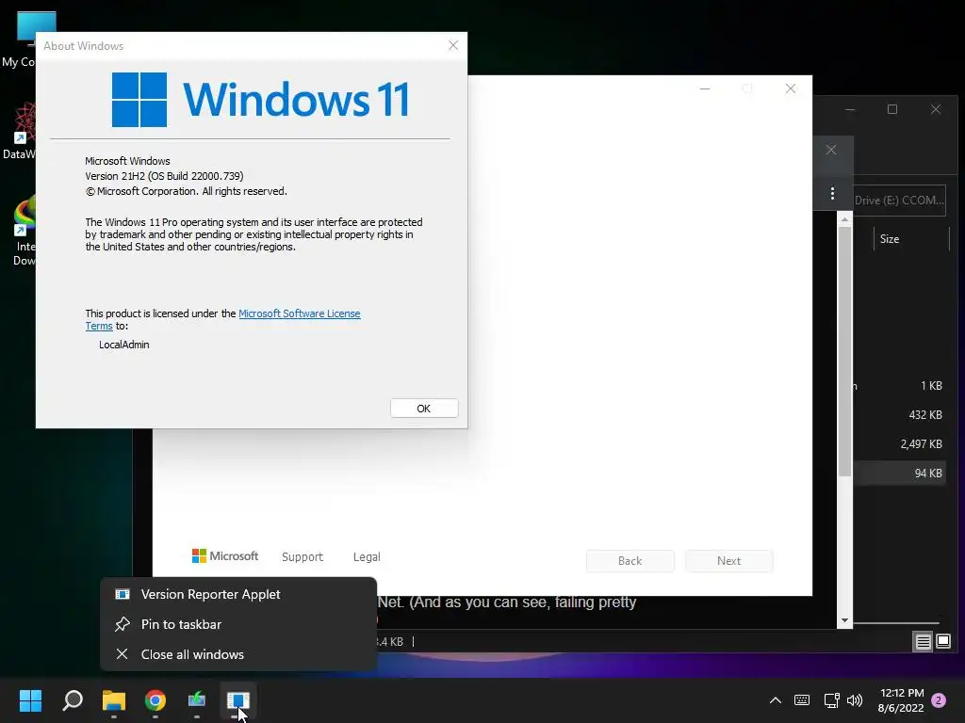Viewport: 965px width, 723px height.
Task: Launch Google Chrome from taskbar
Action: pos(155,699)
